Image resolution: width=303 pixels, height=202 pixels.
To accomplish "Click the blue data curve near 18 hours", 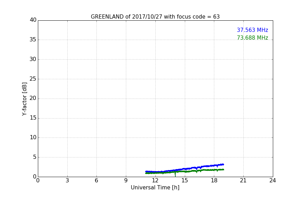I will pos(214,166).
